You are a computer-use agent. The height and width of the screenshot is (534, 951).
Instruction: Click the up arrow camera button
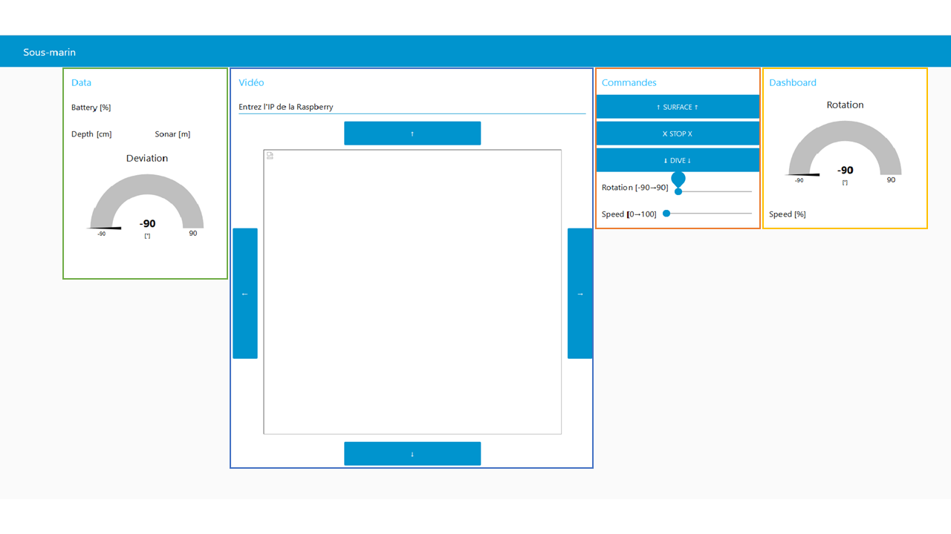[x=412, y=133]
